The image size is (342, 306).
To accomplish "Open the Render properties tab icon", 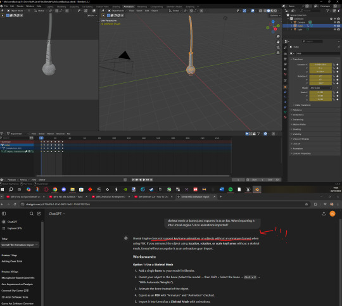I will point(285,54).
